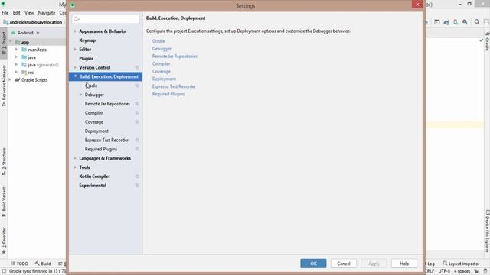Confirm settings with the OK button
This screenshot has height=275, width=490.
point(313,264)
